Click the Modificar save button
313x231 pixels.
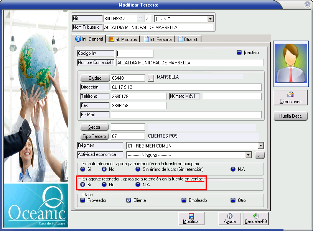191,218
